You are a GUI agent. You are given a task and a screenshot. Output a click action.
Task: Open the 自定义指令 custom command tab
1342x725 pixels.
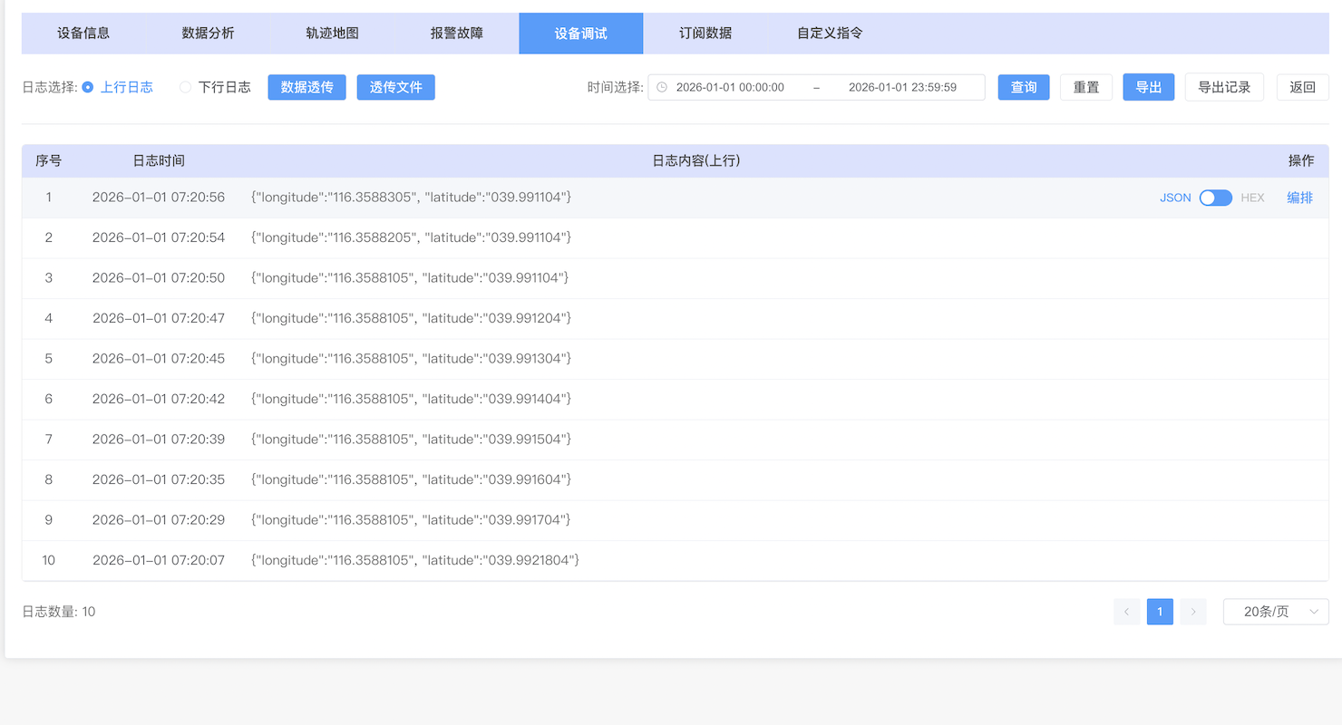[x=828, y=33]
